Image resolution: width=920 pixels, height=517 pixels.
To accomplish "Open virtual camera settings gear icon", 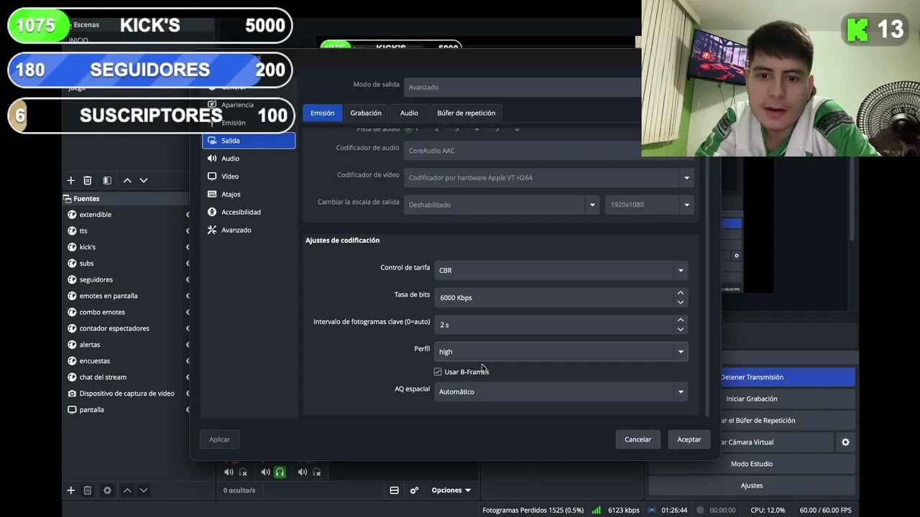I will tap(845, 442).
